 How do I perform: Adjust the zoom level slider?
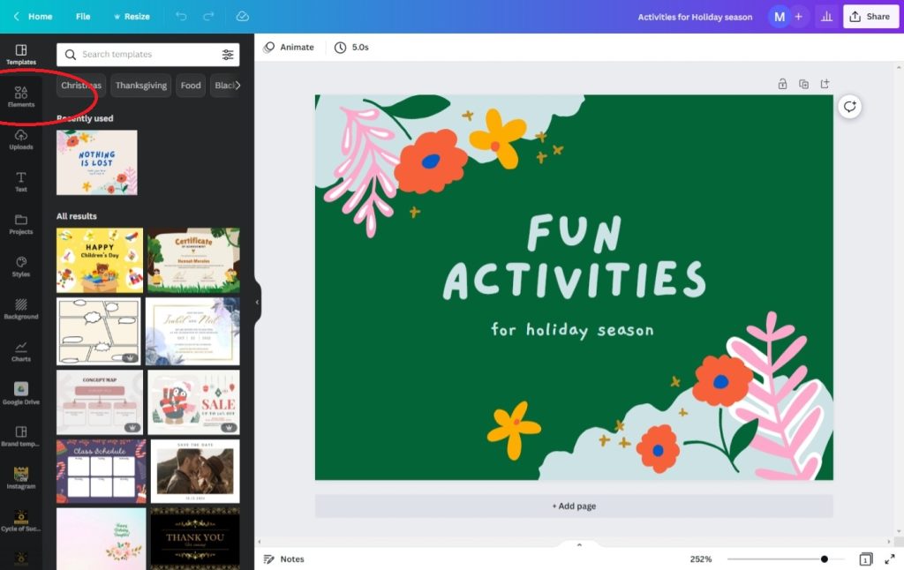click(824, 559)
